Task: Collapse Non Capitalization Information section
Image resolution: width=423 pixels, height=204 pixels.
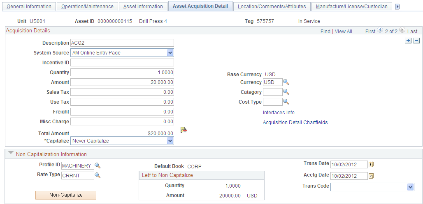Action: tap(11, 153)
